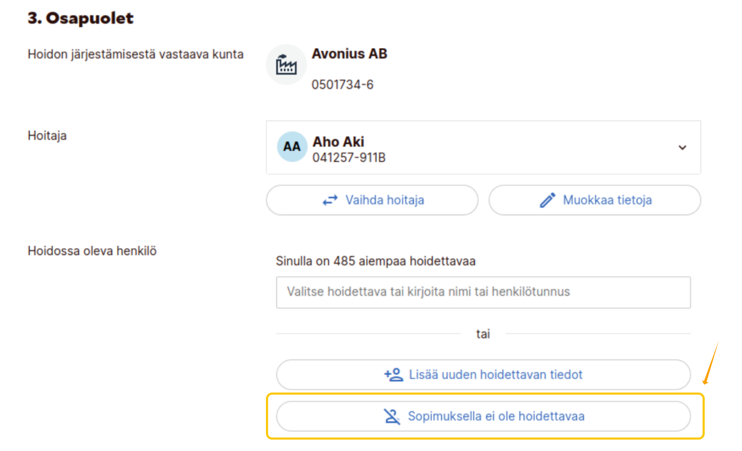The width and height of the screenshot is (742, 451).
Task: Click the pencil icon in Muokkaa tietoja
Action: point(547,200)
